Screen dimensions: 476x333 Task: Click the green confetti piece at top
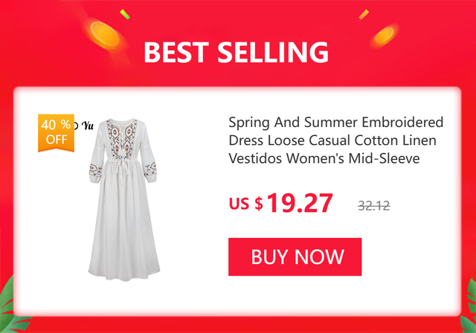(x=124, y=14)
